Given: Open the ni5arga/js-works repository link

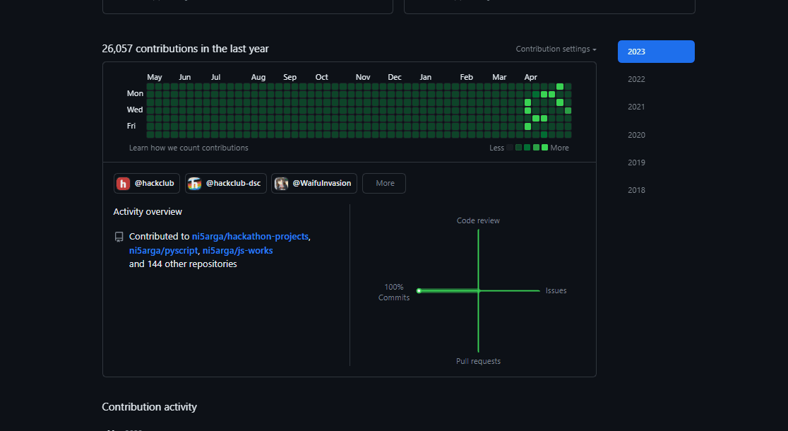Looking at the screenshot, I should click(237, 251).
